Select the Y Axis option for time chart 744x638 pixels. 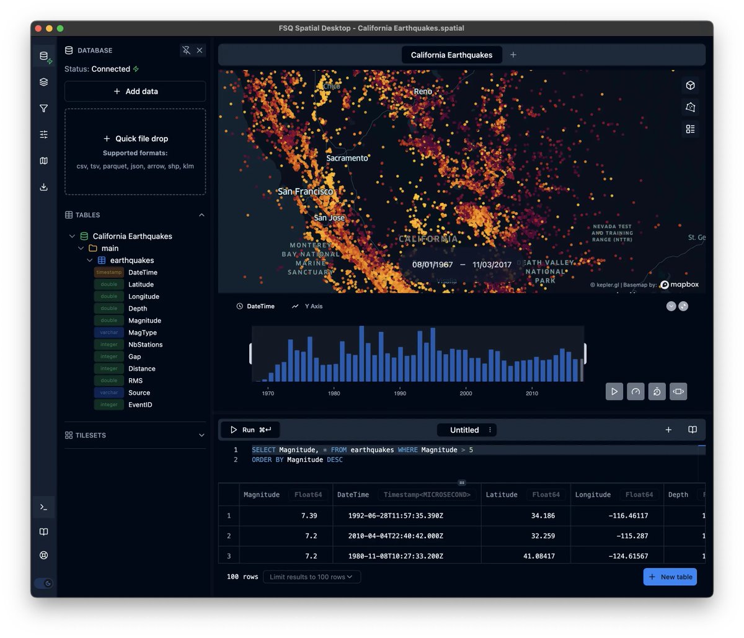308,306
